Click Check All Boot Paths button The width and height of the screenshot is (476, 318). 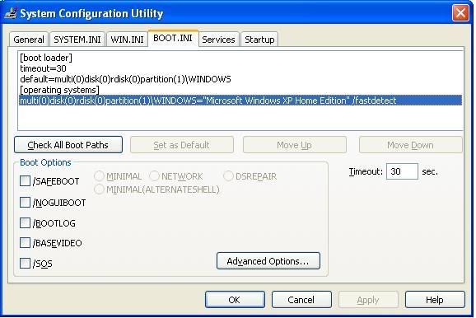coord(68,145)
